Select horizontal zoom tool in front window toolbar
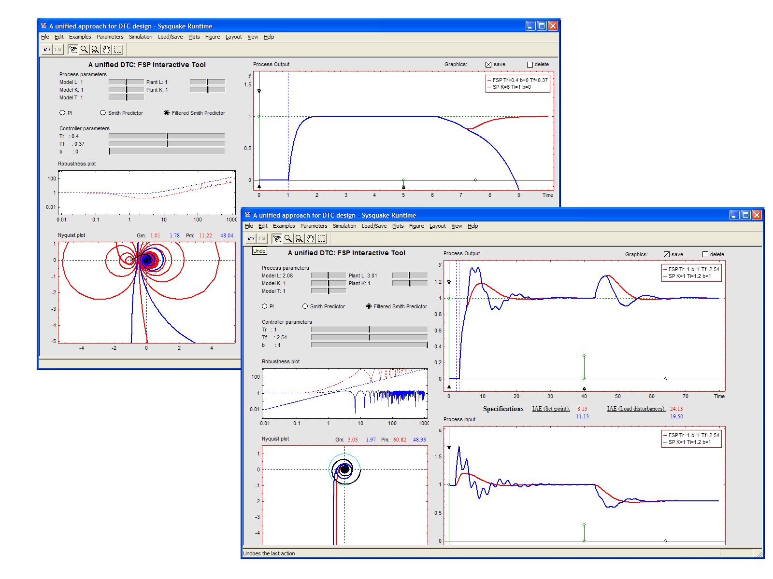 coord(299,238)
